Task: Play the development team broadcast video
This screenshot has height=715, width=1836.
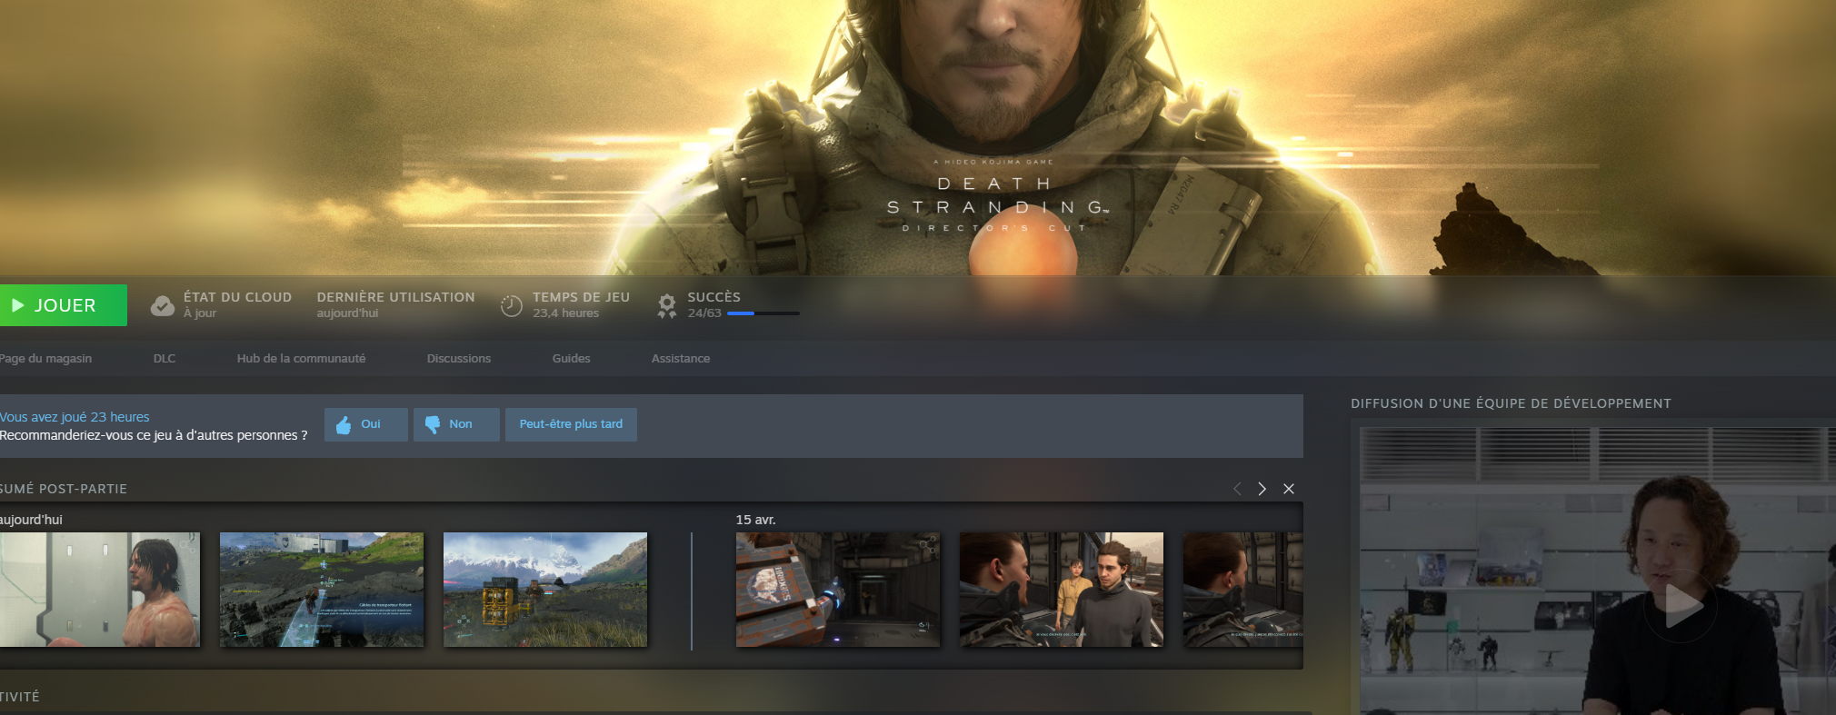Action: [1681, 605]
